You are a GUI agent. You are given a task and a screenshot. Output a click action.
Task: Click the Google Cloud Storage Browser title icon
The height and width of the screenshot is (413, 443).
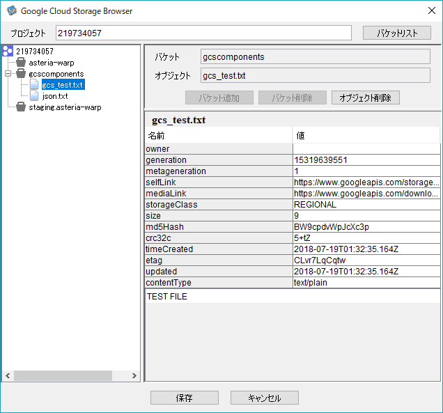(x=11, y=11)
